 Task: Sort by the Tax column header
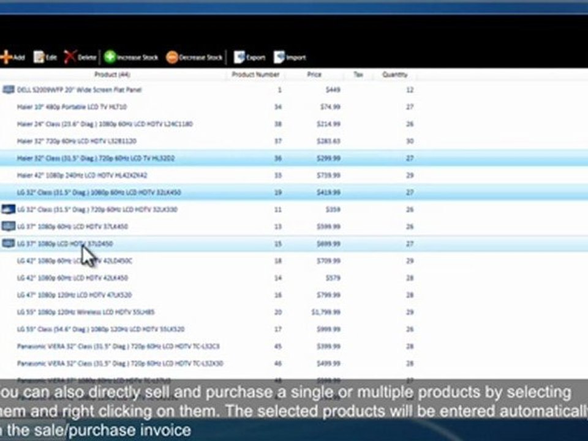[358, 74]
